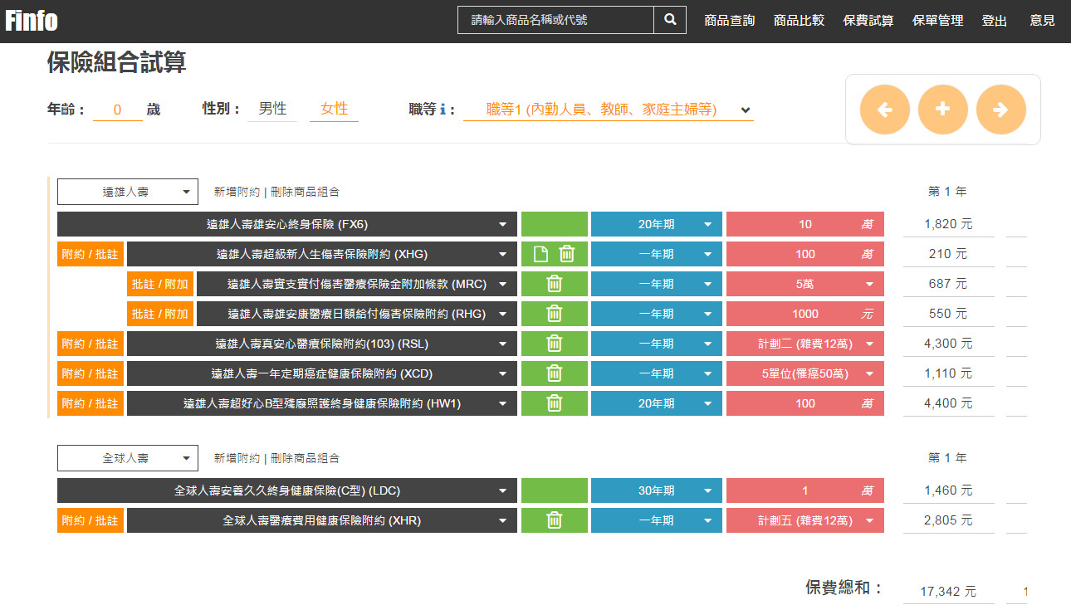Open the 5萬 amount dropdown for MRC
The width and height of the screenshot is (1071, 605).
point(805,284)
